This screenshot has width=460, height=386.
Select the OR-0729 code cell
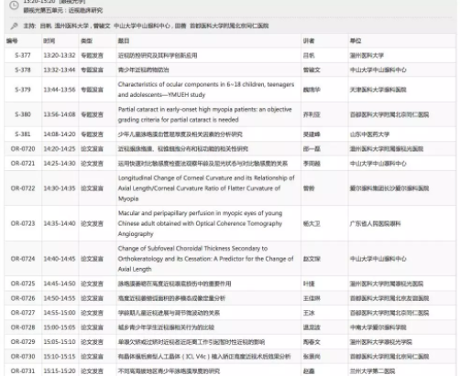[x=23, y=342]
